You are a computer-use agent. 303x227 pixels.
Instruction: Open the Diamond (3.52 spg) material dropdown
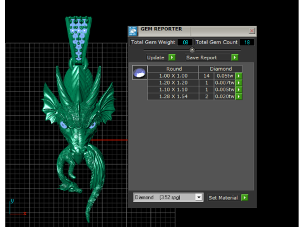click(199, 197)
